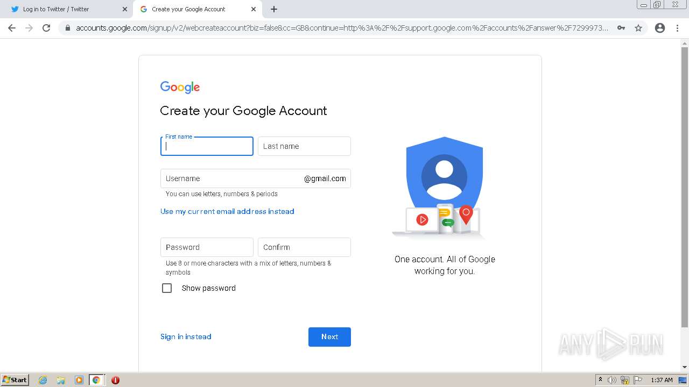Click the blue Next button
689x387 pixels.
pos(329,337)
